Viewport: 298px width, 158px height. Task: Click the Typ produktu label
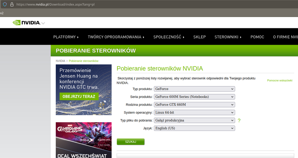142,89
